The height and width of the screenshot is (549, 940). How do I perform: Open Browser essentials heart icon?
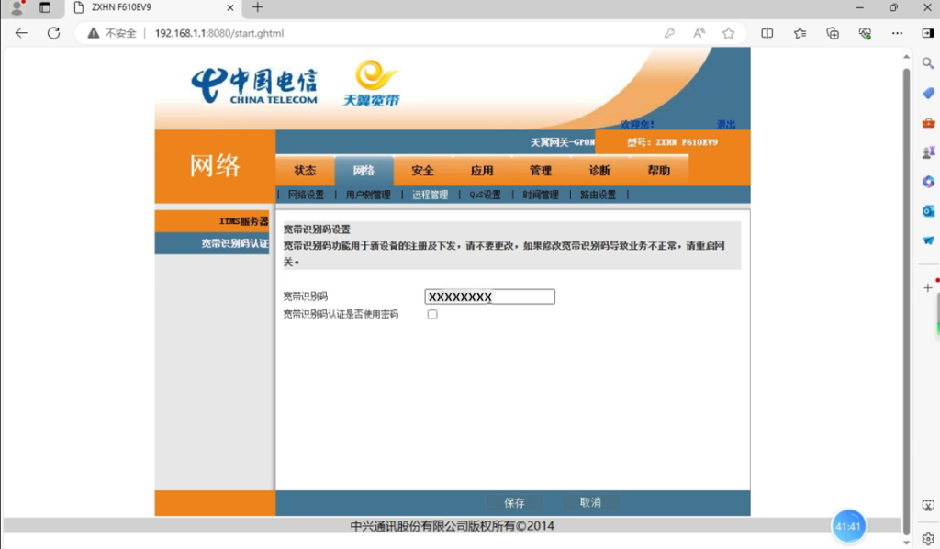tap(865, 33)
